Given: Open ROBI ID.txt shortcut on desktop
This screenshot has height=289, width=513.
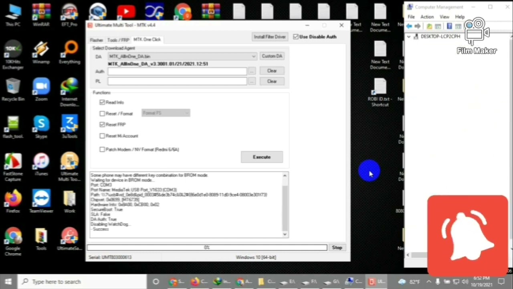Looking at the screenshot, I should point(380,93).
